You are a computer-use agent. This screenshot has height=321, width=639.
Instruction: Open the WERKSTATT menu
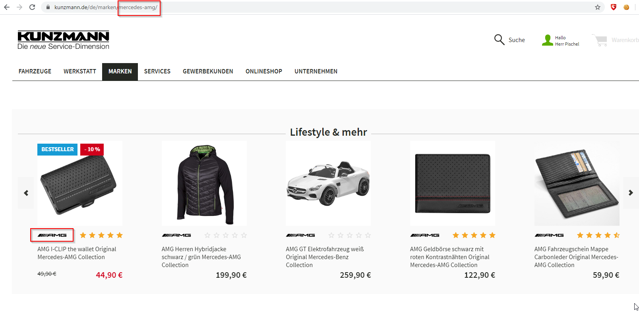pyautogui.click(x=80, y=71)
